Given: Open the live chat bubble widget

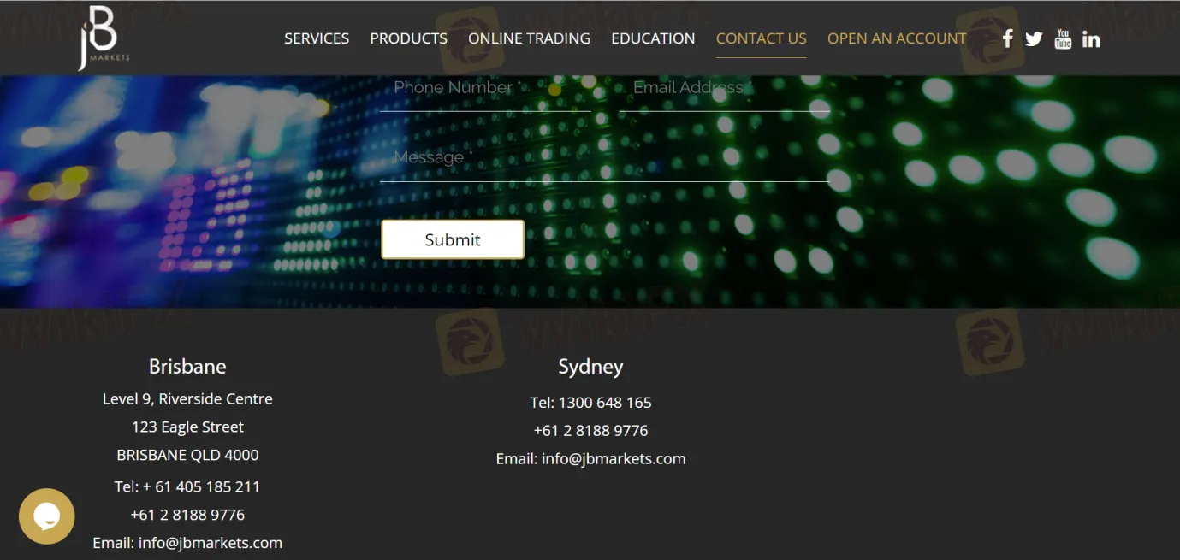Looking at the screenshot, I should (47, 516).
